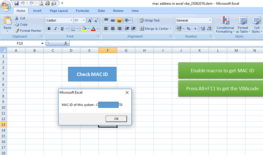Image resolution: width=263 pixels, height=155 pixels.
Task: Click the Quick Print icon
Action: (47, 3)
